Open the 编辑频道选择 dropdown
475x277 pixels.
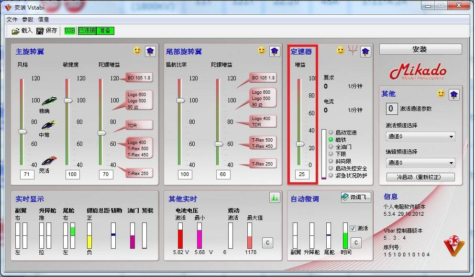point(420,163)
